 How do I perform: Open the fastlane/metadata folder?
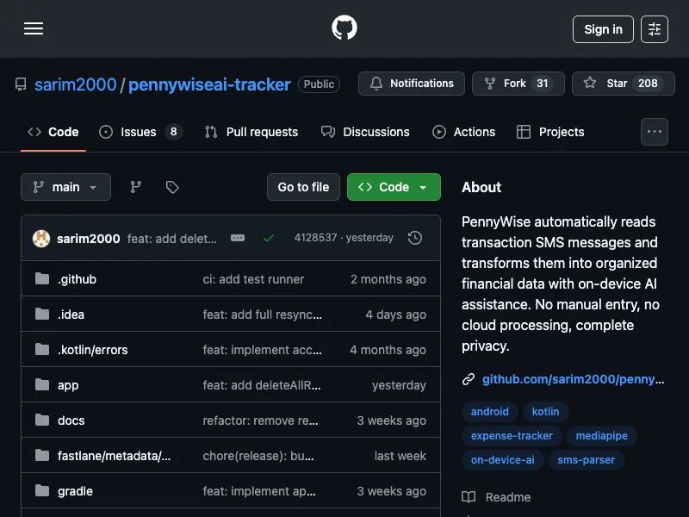click(x=114, y=456)
